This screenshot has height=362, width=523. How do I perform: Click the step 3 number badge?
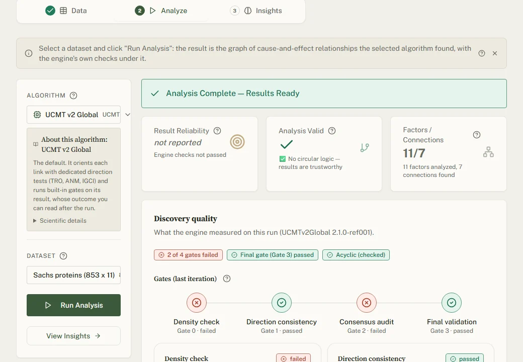tap(235, 11)
